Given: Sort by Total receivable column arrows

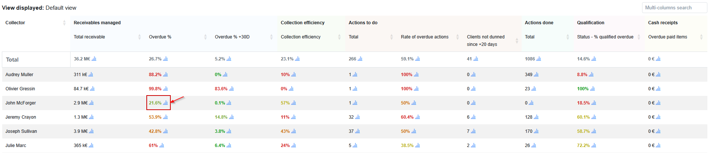Looking at the screenshot, I should point(140,37).
